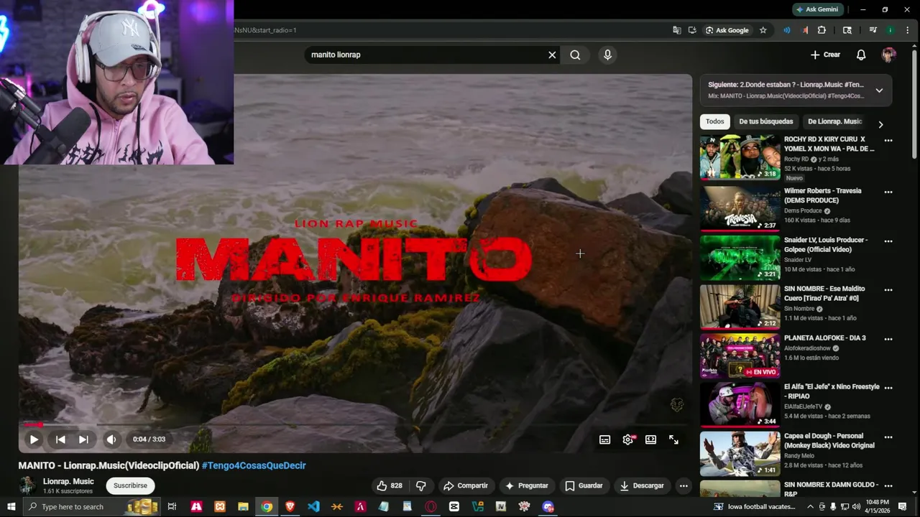Viewport: 920px width, 517px height.
Task: Open Lionrap. Music channel name link
Action: click(68, 482)
